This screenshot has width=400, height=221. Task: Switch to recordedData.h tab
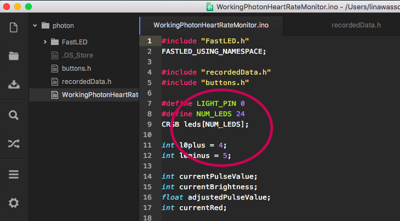click(x=356, y=25)
